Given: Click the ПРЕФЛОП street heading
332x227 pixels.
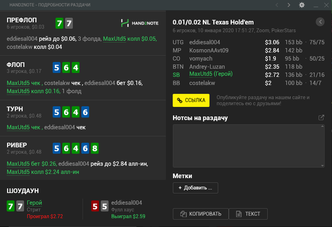Looking at the screenshot, I should (22, 20).
